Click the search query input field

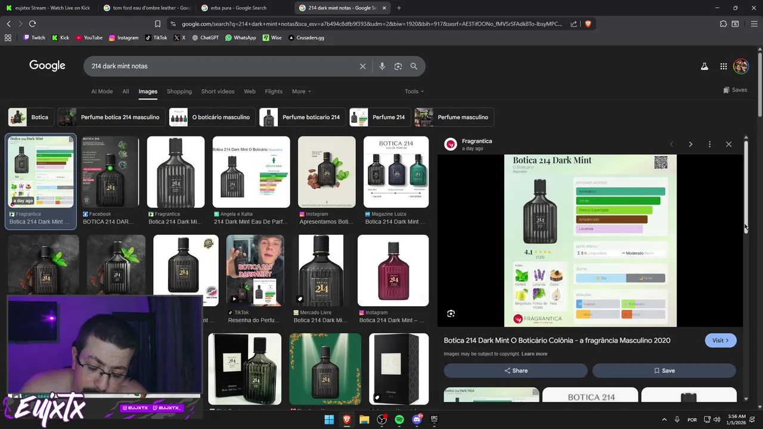pos(221,66)
